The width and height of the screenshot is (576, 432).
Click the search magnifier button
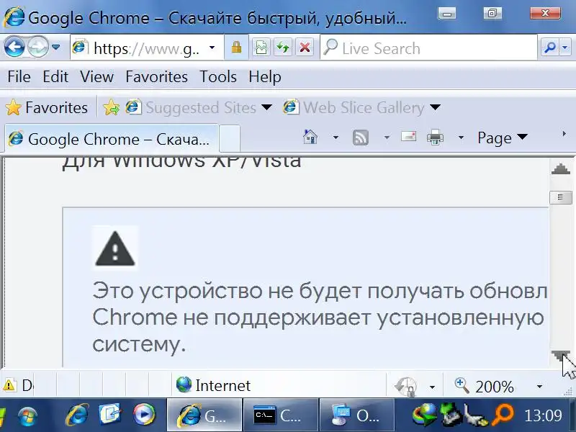(x=549, y=48)
